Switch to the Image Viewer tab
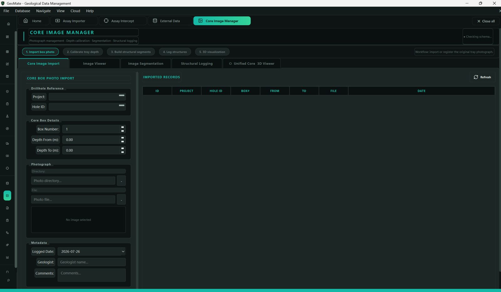The width and height of the screenshot is (501, 292). (95, 64)
